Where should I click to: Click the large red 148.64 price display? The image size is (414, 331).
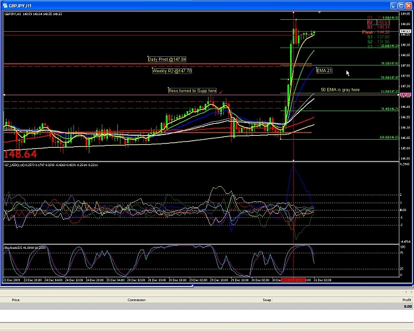click(x=21, y=154)
